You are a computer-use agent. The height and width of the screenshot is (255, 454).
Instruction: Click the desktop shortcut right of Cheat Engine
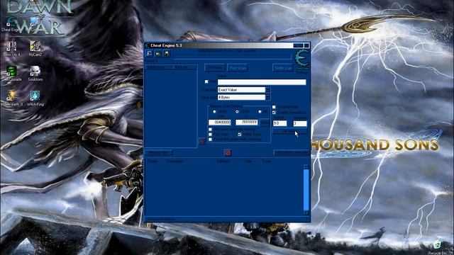point(35,23)
